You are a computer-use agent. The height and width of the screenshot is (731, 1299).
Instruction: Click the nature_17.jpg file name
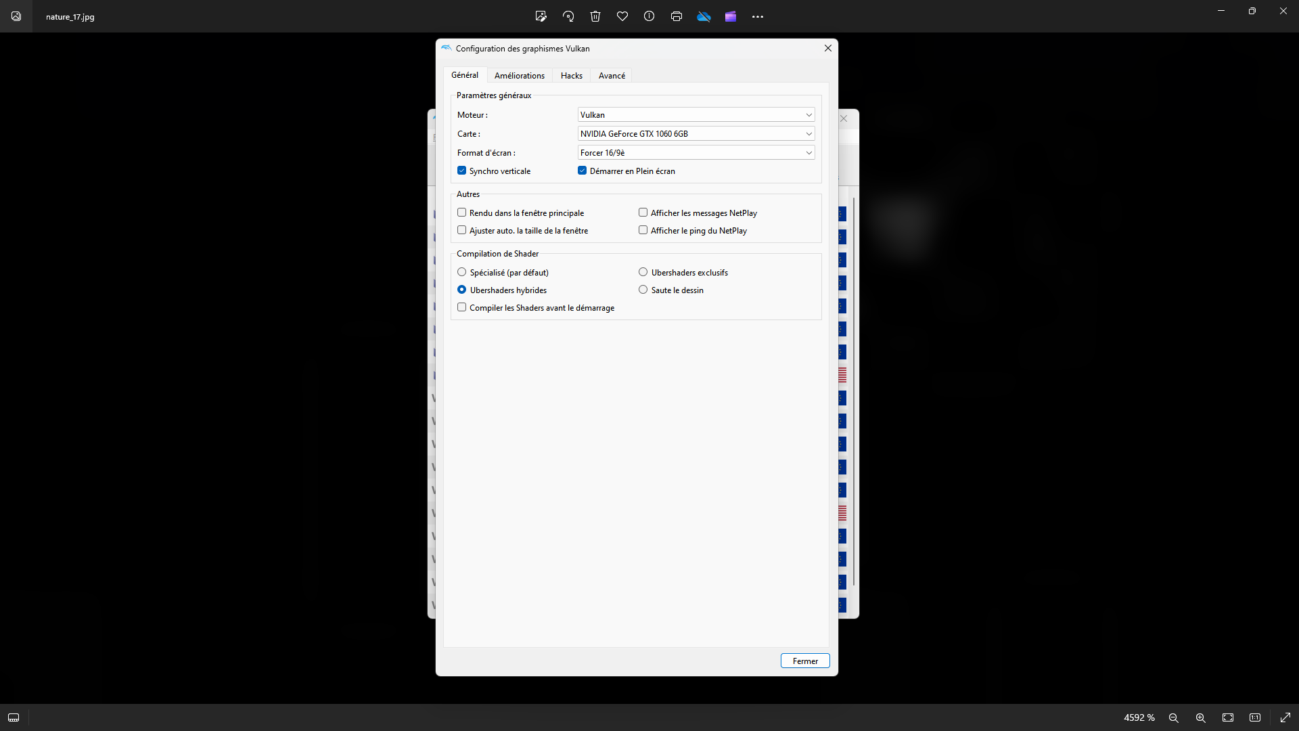coord(70,17)
